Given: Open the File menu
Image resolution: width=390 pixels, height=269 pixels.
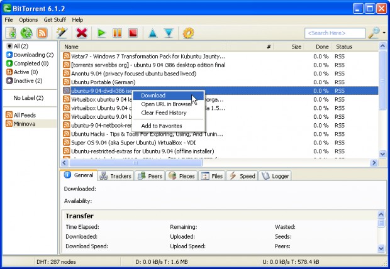Looking at the screenshot, I should (9, 20).
